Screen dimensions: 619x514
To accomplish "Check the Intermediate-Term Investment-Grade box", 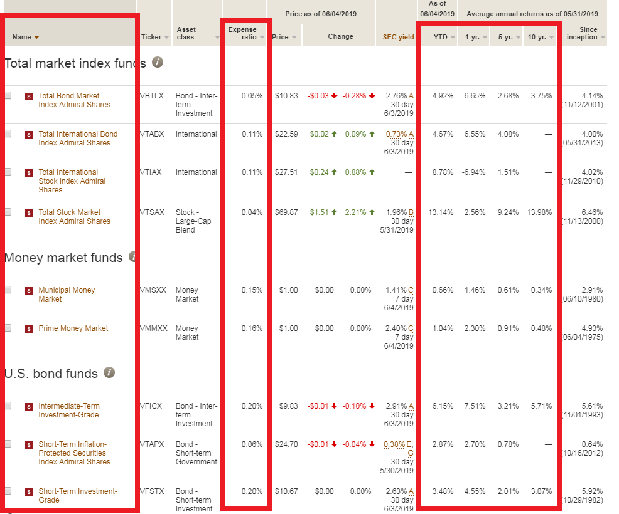I will click(8, 406).
